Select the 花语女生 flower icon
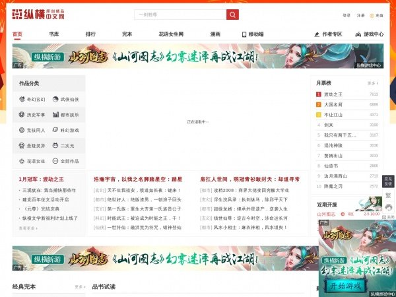This screenshot has height=297, width=396. tap(22, 161)
